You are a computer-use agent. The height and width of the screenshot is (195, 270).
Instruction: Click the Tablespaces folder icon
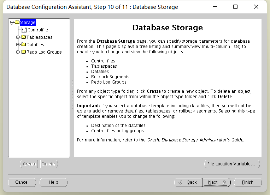click(x=23, y=37)
